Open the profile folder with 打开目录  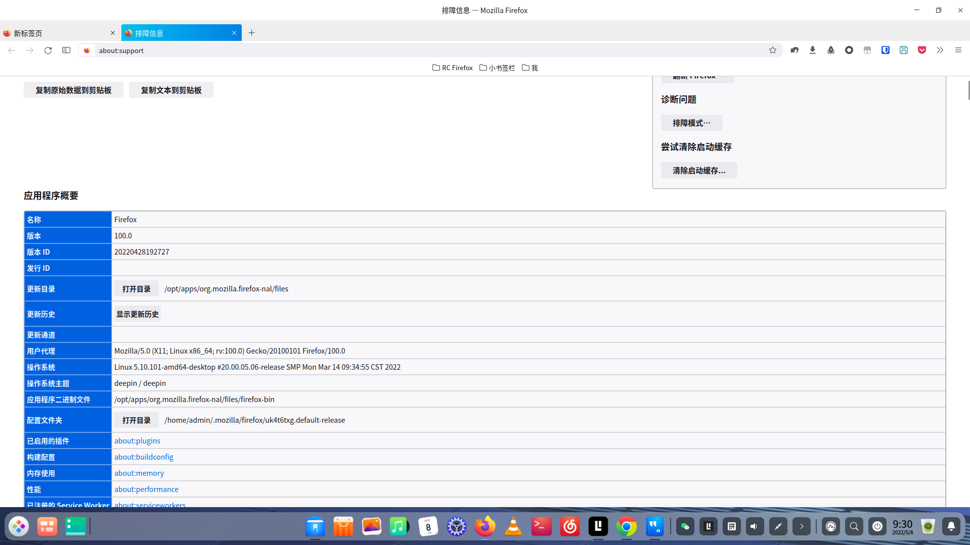point(137,420)
